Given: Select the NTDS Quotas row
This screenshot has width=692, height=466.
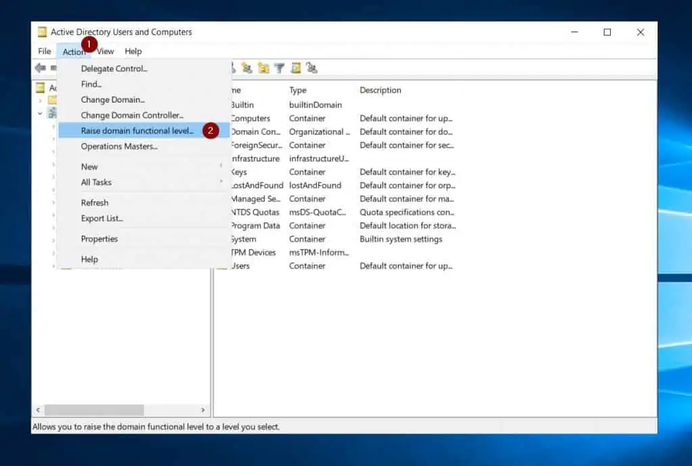Looking at the screenshot, I should (255, 212).
